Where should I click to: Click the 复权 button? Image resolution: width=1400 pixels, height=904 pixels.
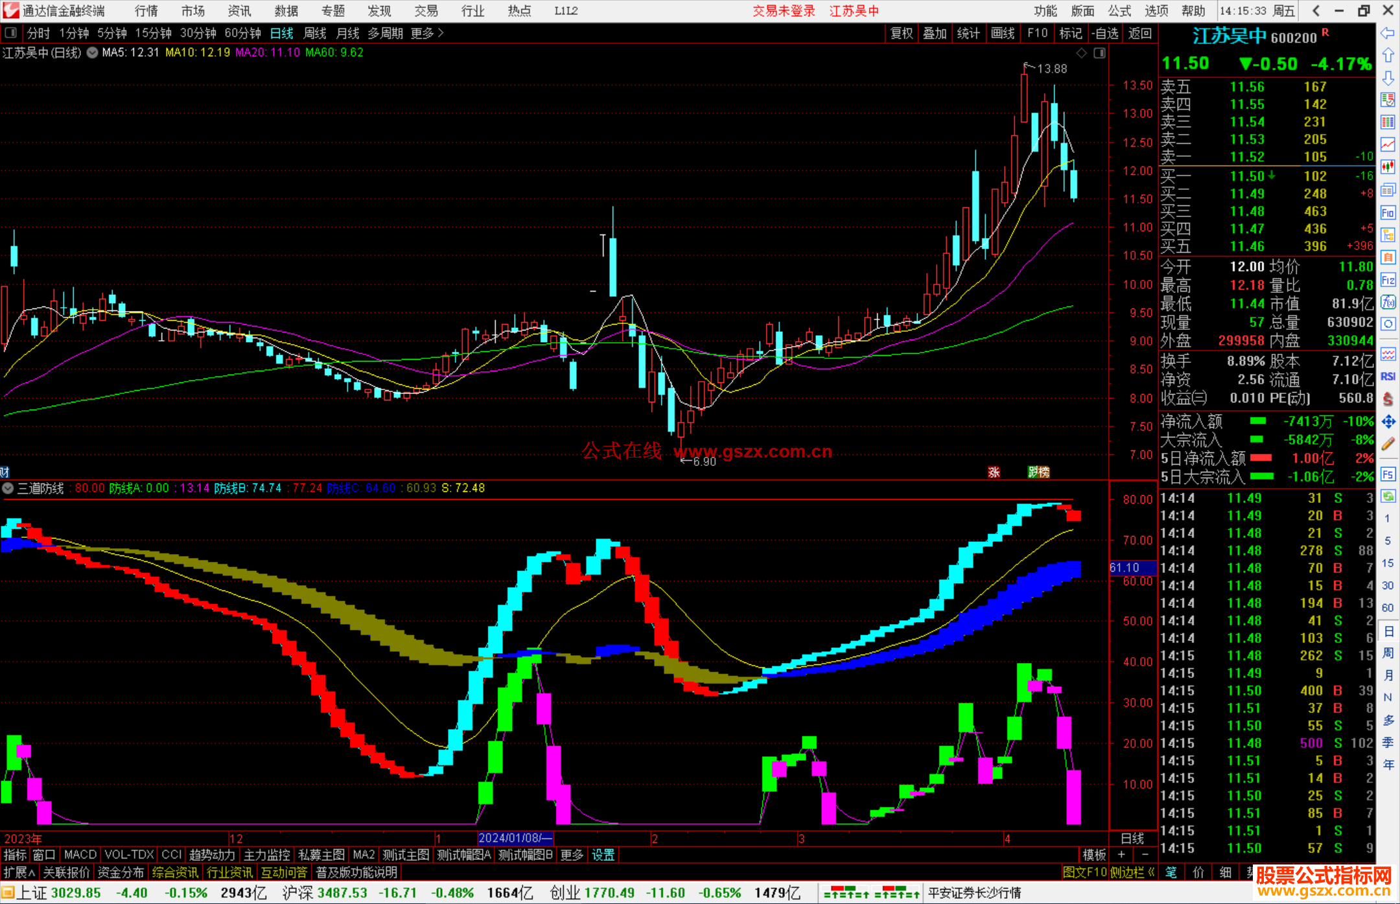pyautogui.click(x=901, y=32)
